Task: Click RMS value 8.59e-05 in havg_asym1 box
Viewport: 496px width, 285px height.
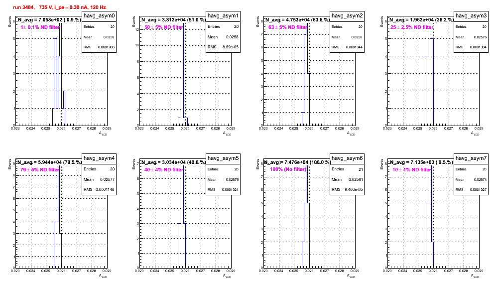Action: (x=230, y=47)
